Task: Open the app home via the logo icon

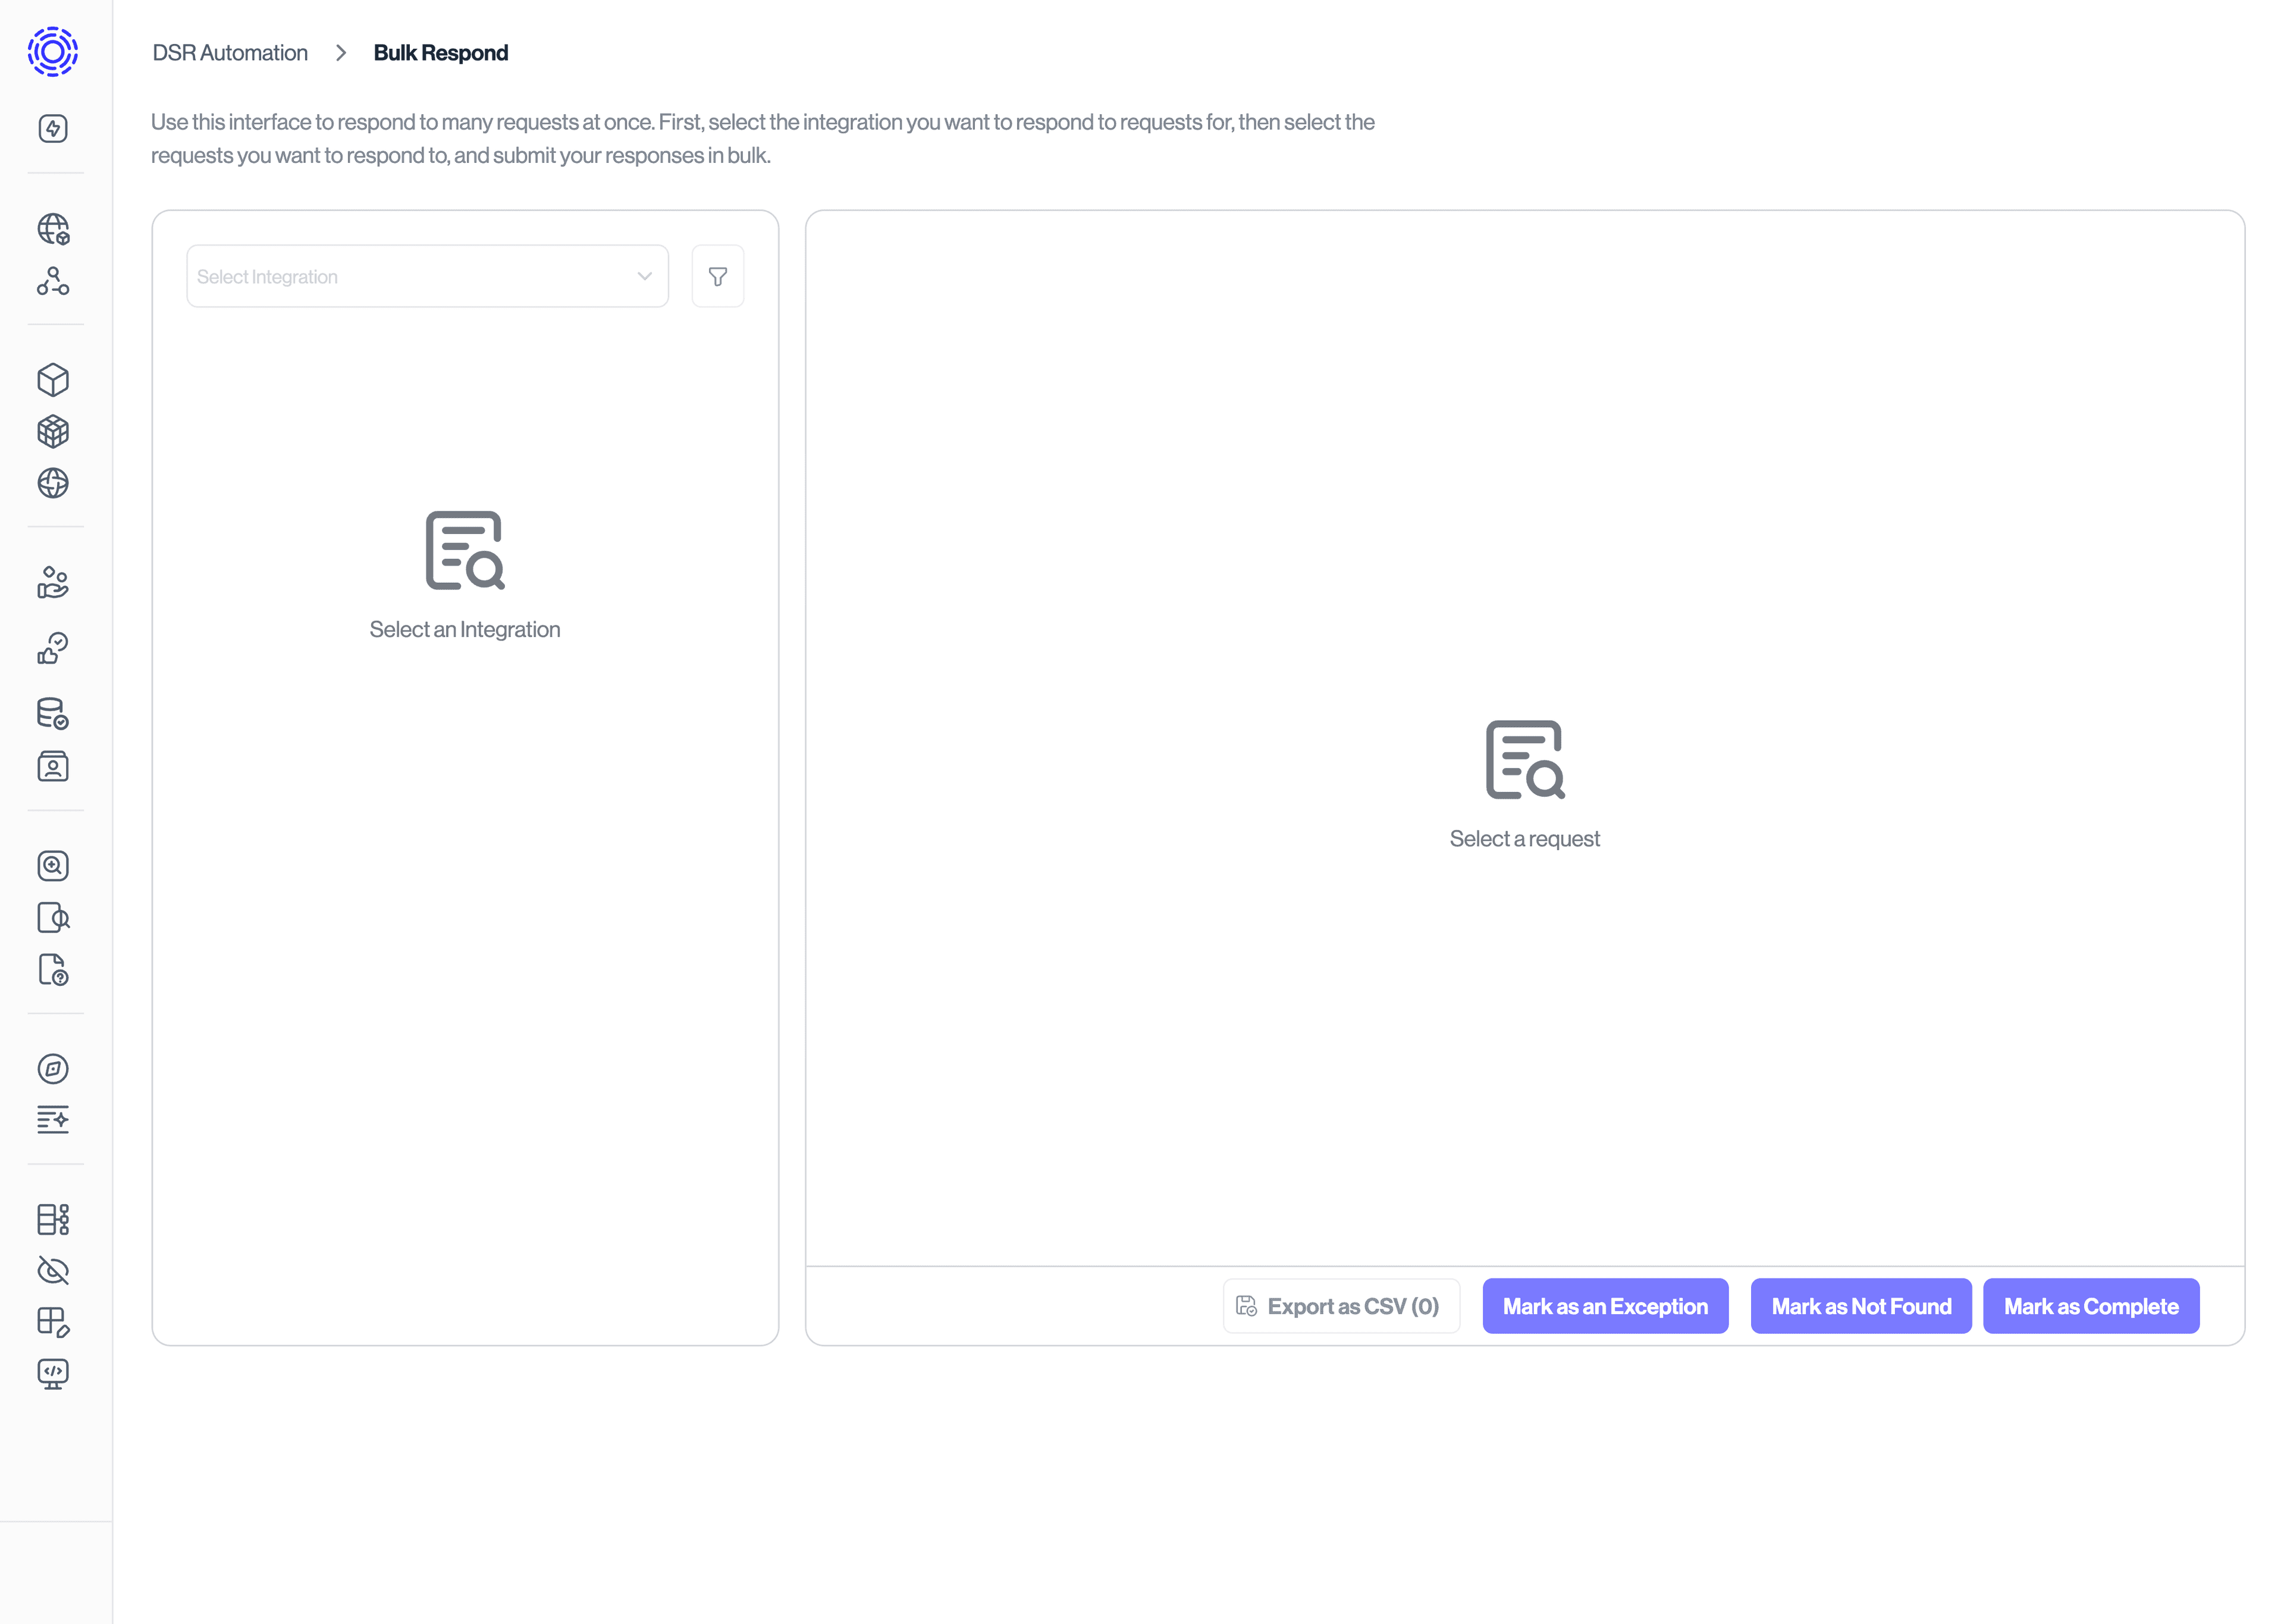Action: (52, 51)
